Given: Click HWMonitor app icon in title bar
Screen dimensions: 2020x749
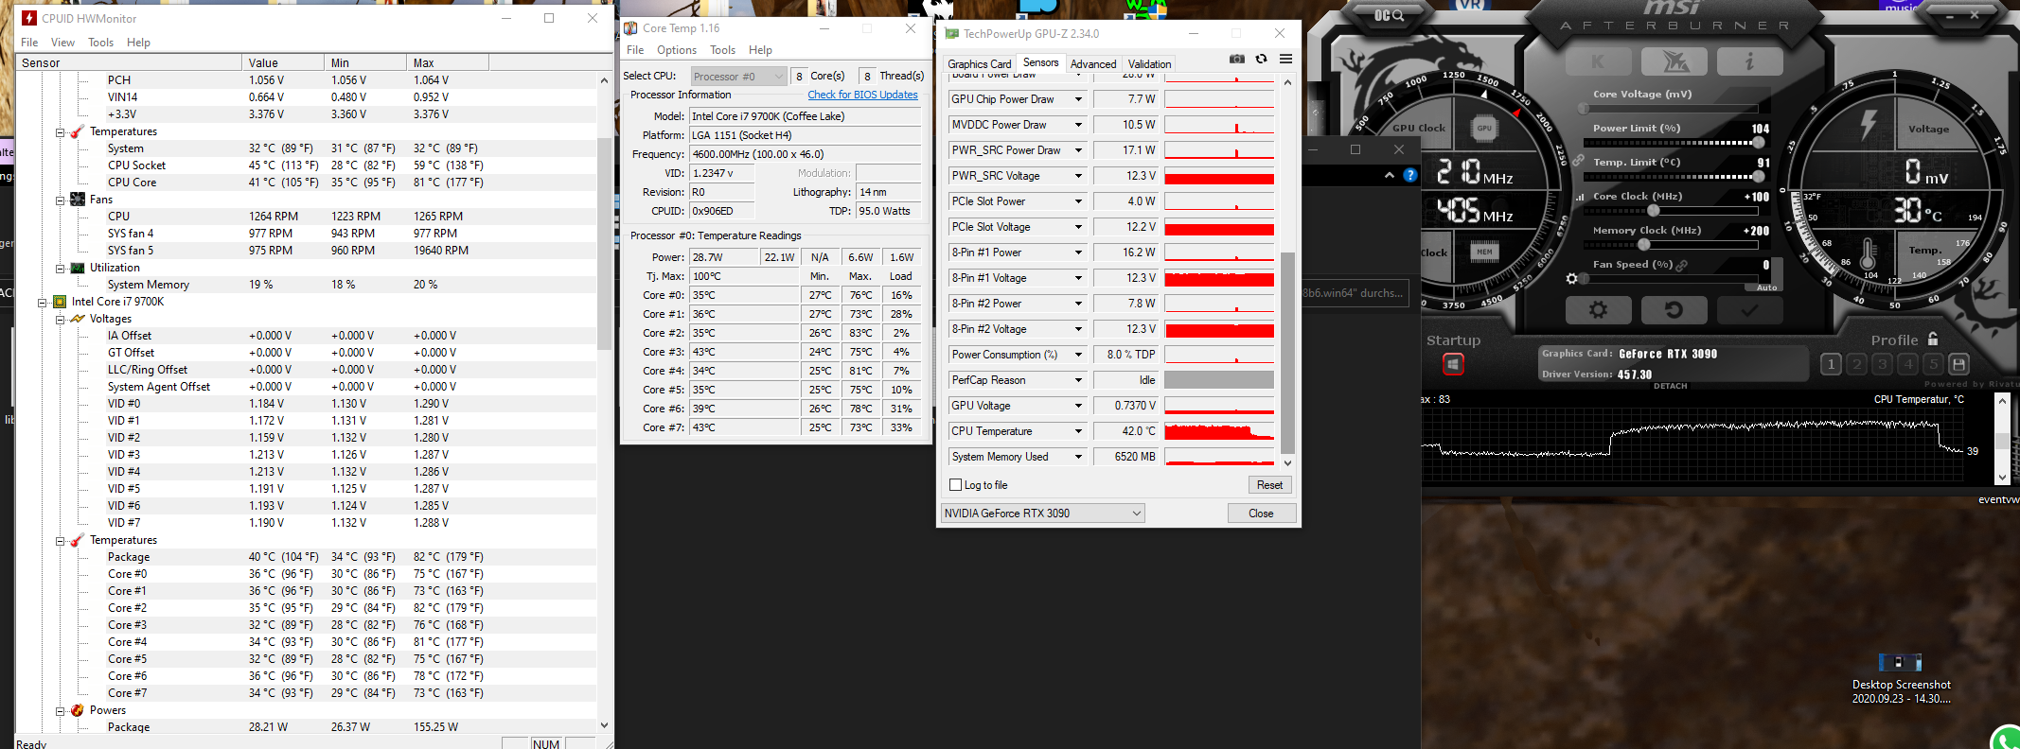Looking at the screenshot, I should (29, 18).
